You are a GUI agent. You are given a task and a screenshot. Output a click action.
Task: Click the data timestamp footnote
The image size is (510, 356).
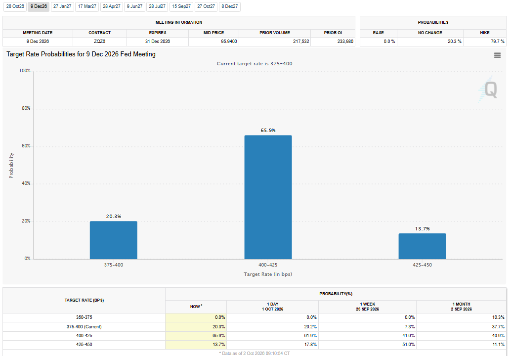click(x=255, y=354)
